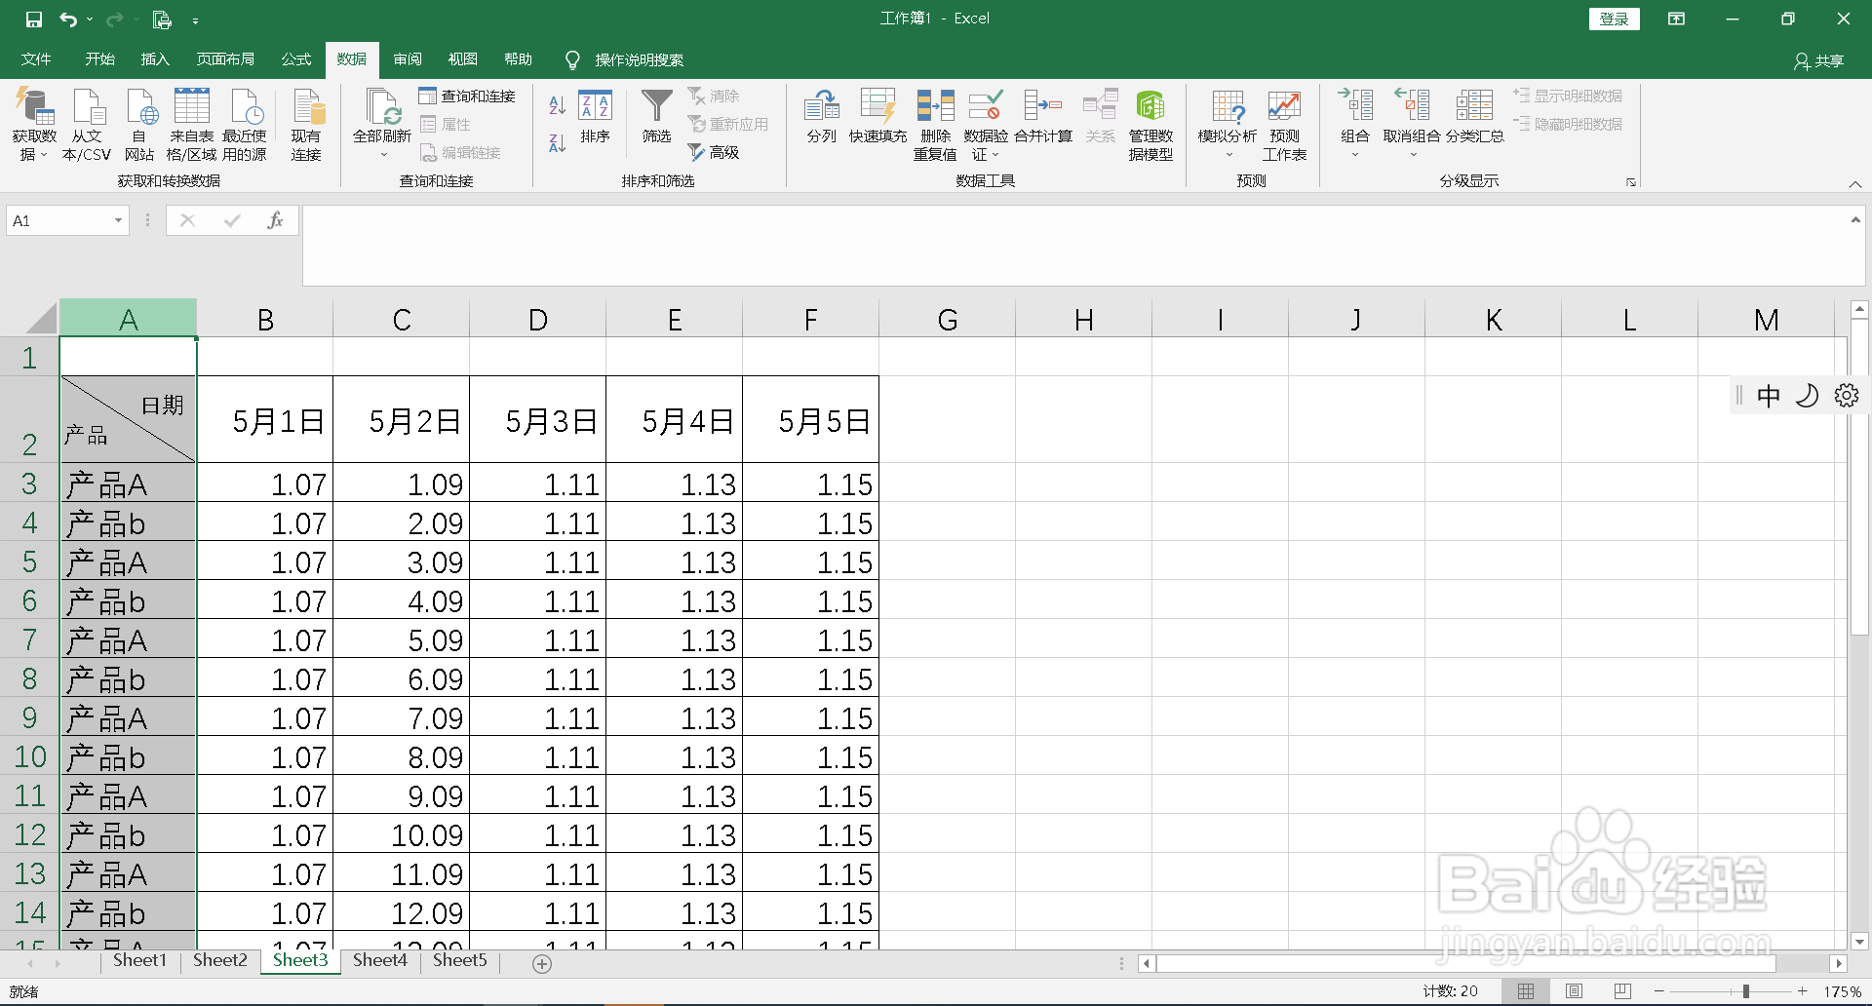Click From Text/CSV (从文本/CSV) icon
This screenshot has width=1872, height=1006.
point(87,125)
